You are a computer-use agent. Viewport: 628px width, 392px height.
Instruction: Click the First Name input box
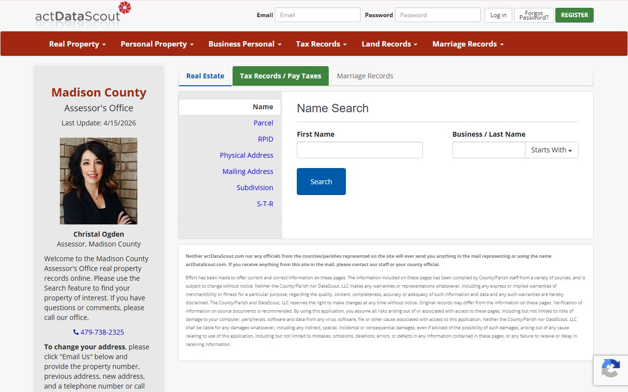(360, 150)
